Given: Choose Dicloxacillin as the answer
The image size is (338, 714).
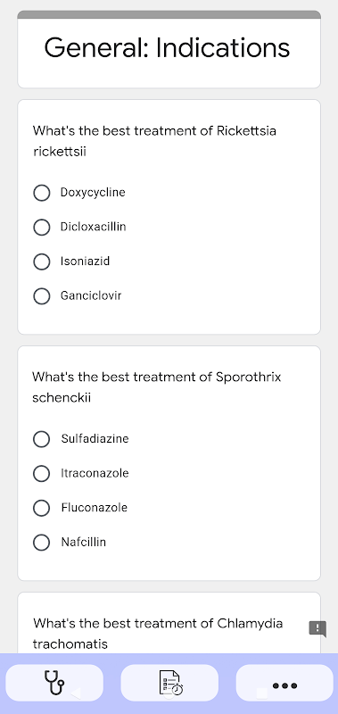Looking at the screenshot, I should click(41, 228).
